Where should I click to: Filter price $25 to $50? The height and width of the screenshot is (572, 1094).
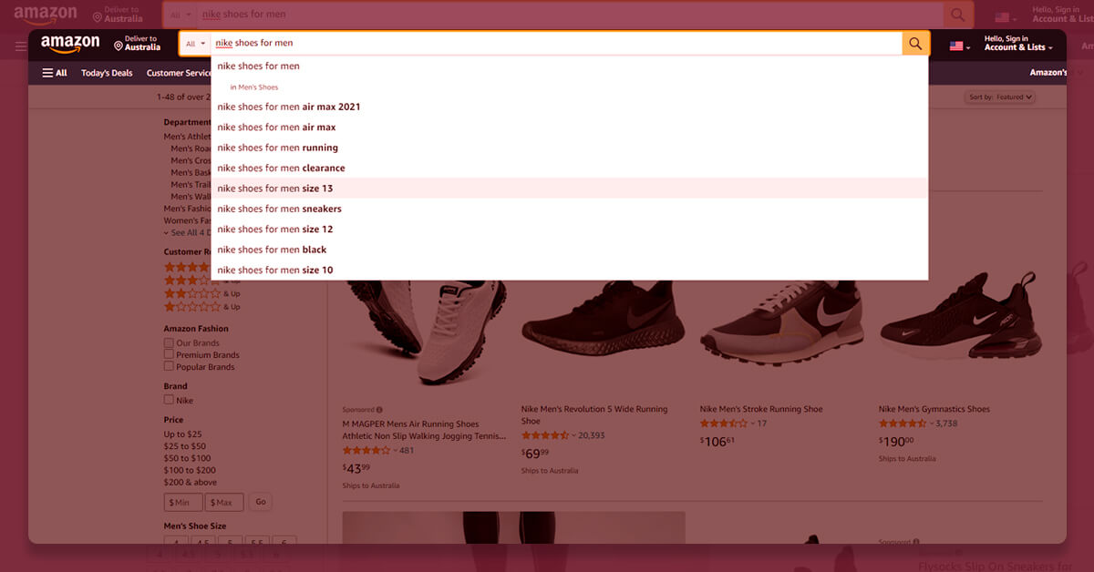point(185,446)
